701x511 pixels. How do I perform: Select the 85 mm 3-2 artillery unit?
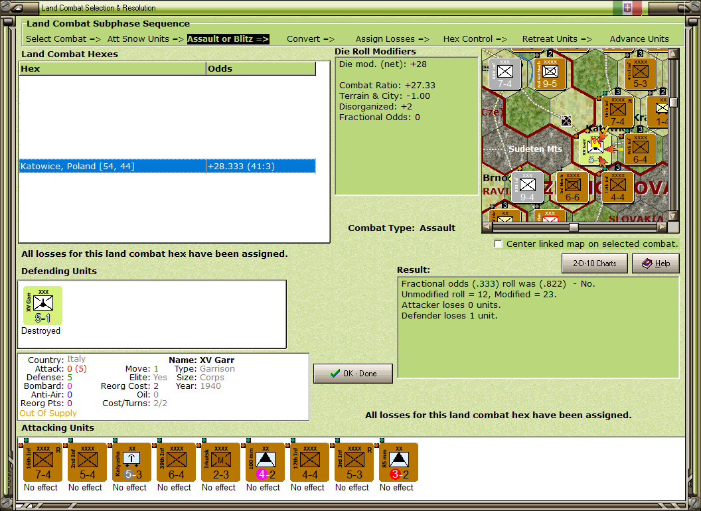pyautogui.click(x=398, y=463)
